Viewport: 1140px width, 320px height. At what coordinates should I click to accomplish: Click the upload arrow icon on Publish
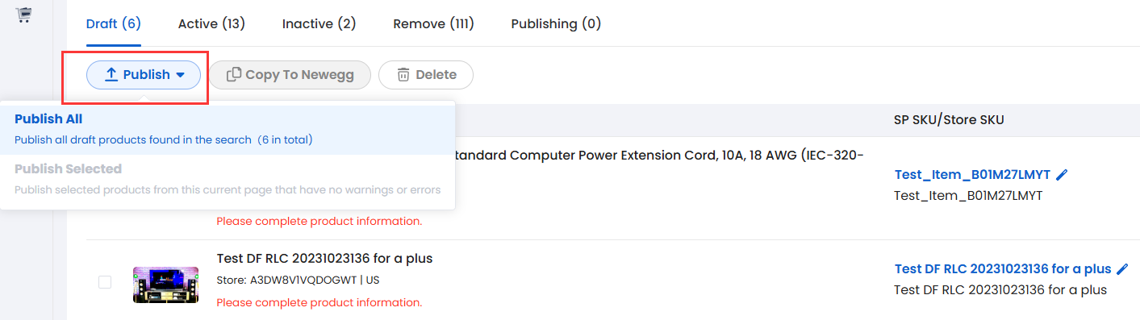112,75
